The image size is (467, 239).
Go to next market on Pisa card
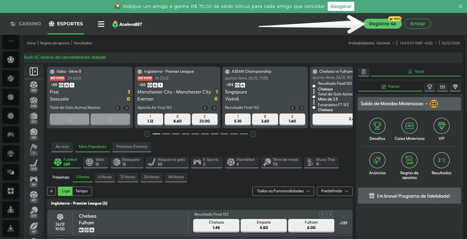tap(126, 108)
